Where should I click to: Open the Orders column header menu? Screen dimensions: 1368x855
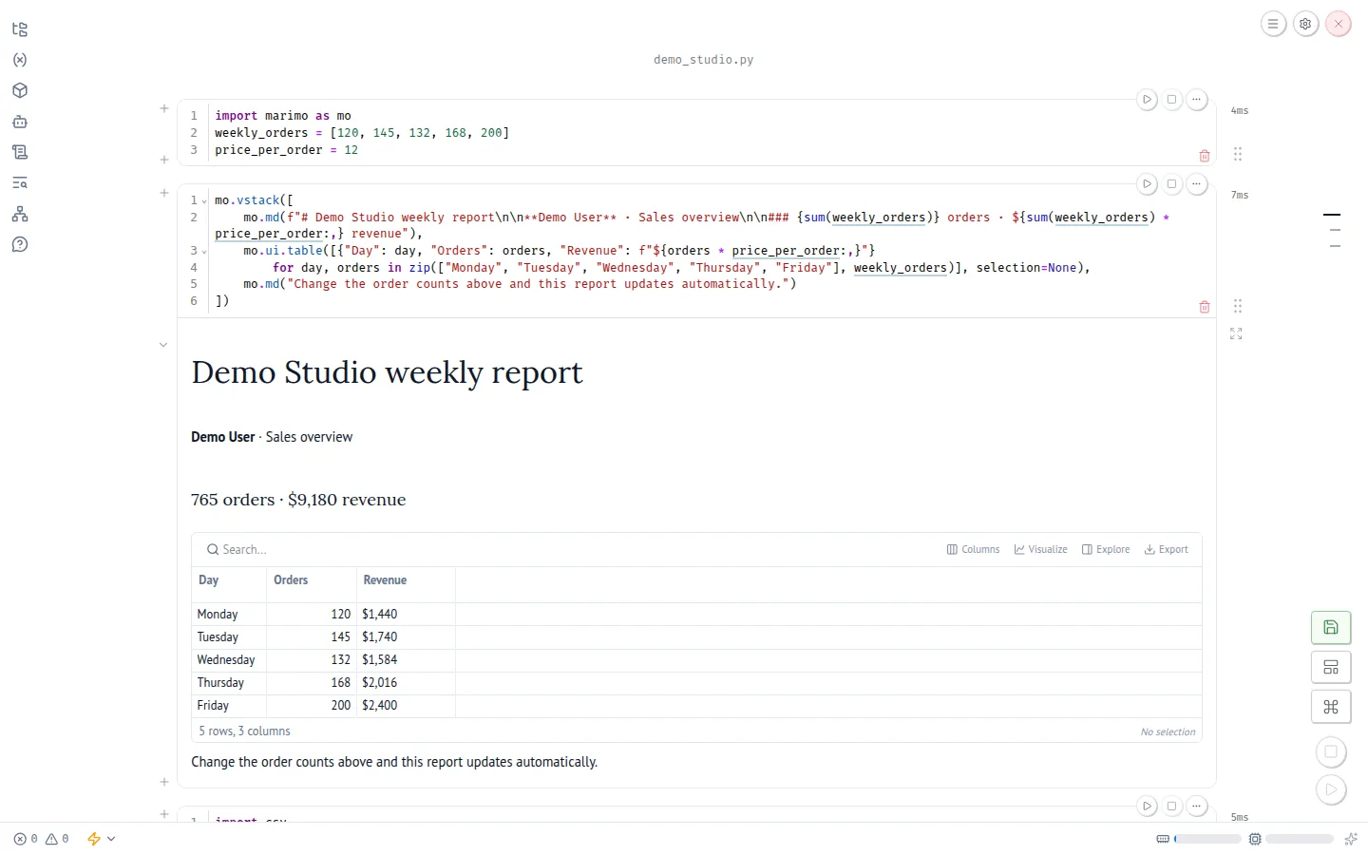(291, 579)
